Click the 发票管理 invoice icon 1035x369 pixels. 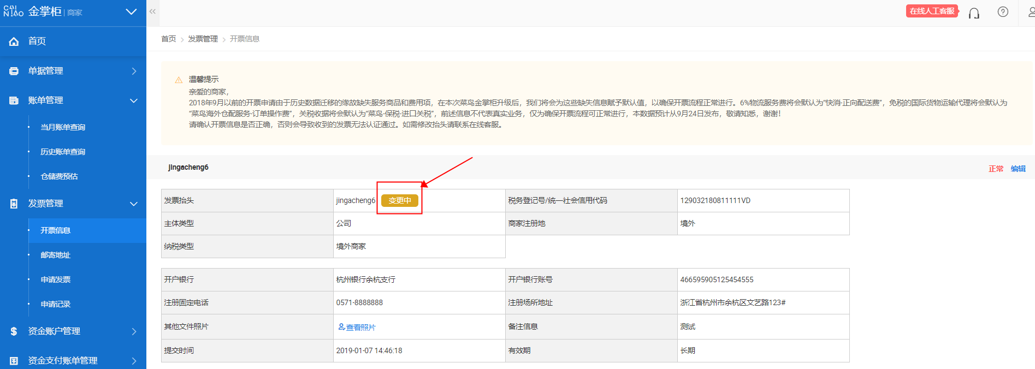14,204
